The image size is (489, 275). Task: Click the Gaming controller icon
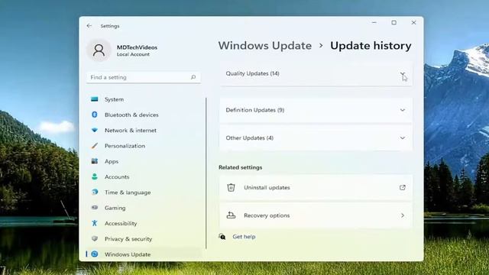click(x=95, y=207)
